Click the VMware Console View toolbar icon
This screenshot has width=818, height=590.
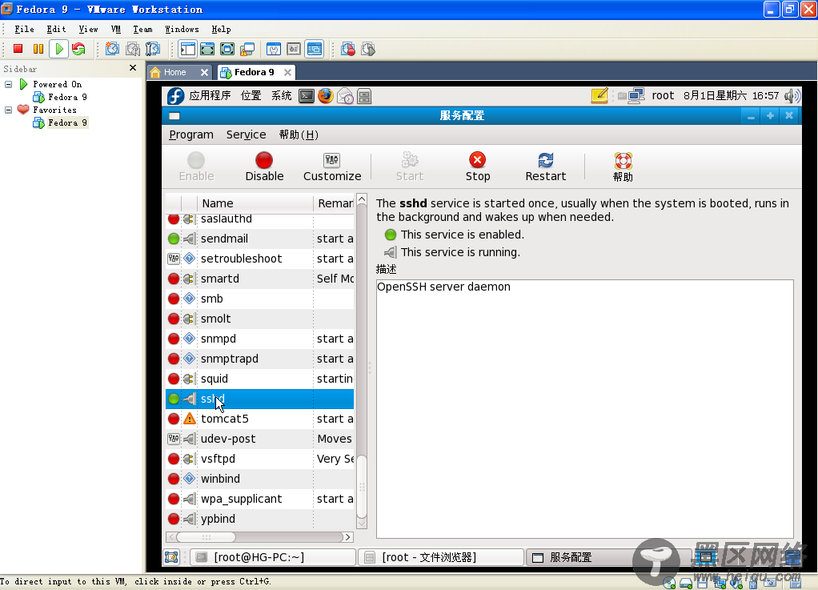(314, 49)
